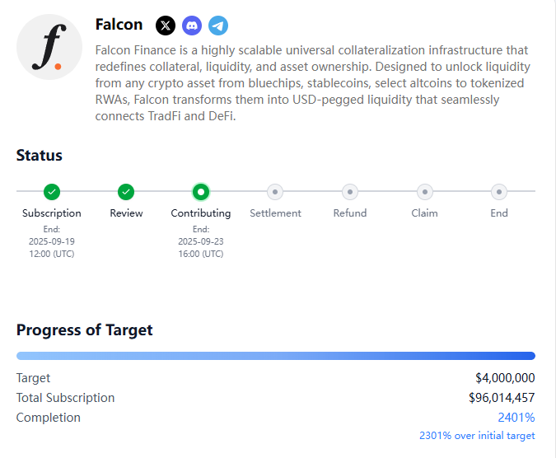
Task: Click the Refund step circle
Action: [350, 192]
